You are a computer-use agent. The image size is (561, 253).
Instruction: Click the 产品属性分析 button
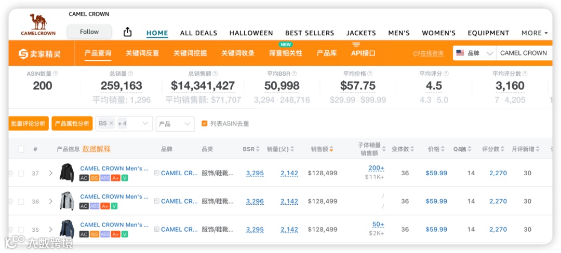[x=72, y=123]
